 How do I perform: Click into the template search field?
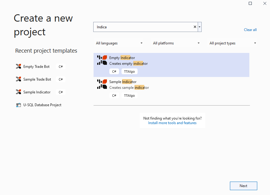[x=144, y=27]
